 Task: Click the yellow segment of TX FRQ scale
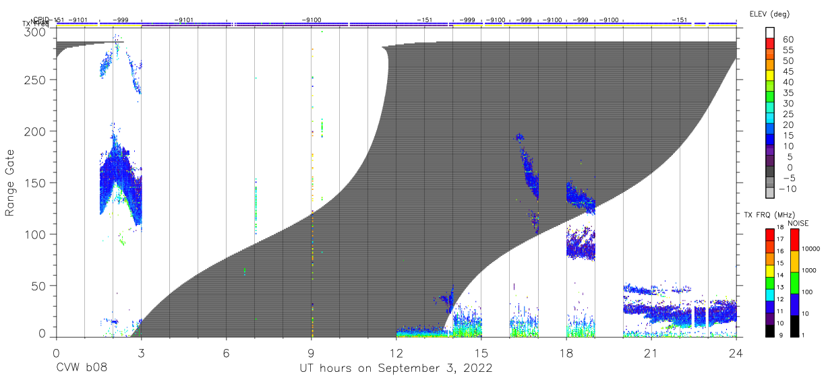[769, 271]
